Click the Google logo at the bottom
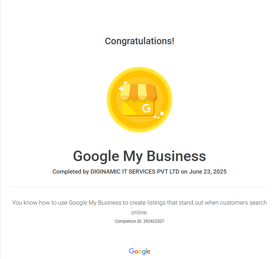The image size is (279, 259). click(139, 251)
